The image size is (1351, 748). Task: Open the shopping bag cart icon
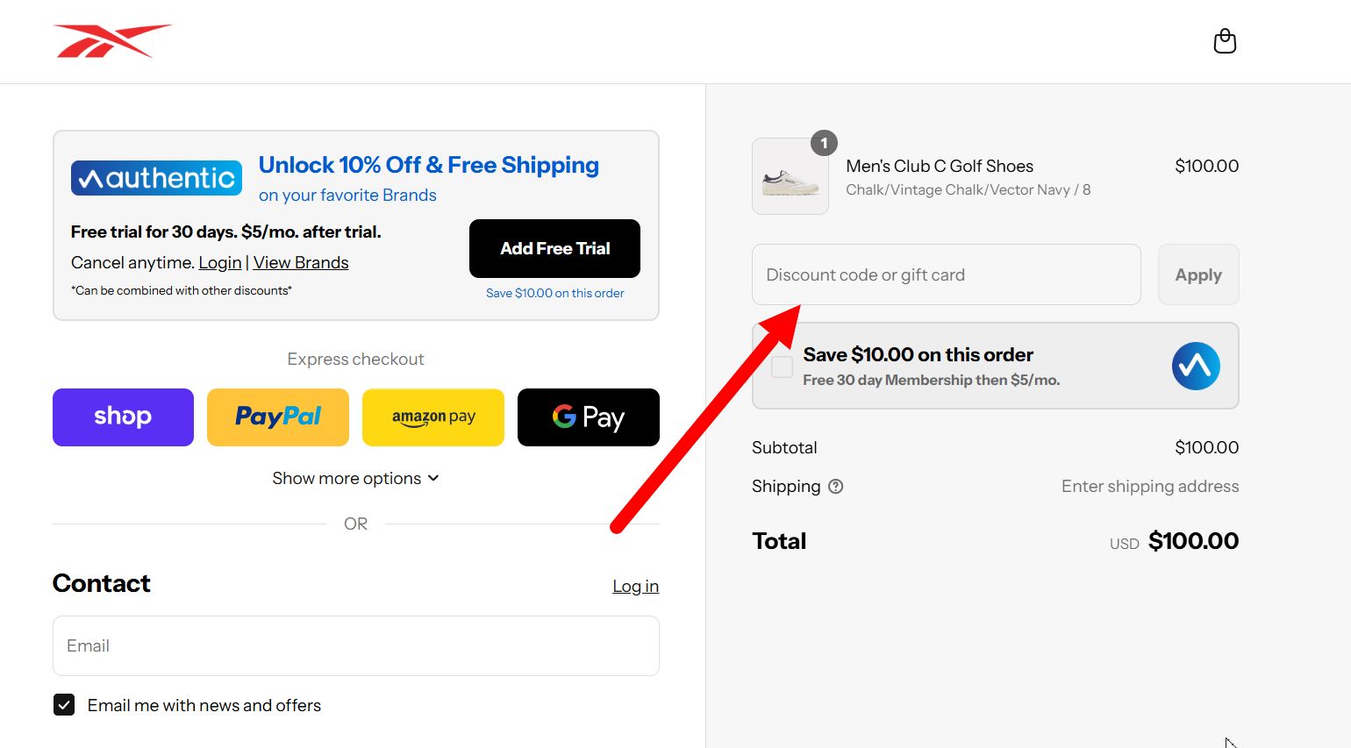[1225, 41]
